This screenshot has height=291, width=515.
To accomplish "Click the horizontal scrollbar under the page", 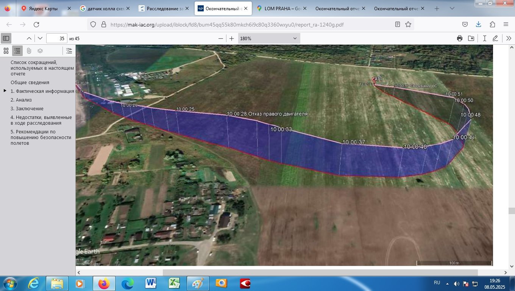I will click(320, 272).
